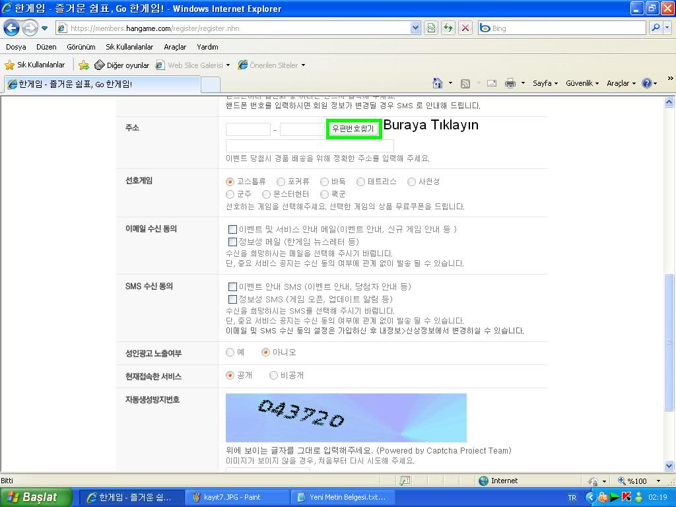Open the Düzen menu
The width and height of the screenshot is (676, 507).
[x=46, y=47]
